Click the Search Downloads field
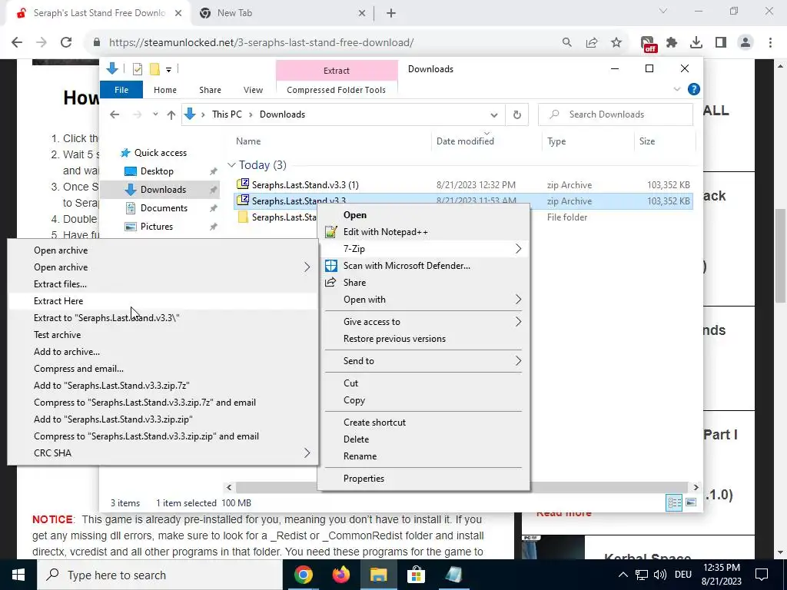This screenshot has height=590, width=787. coord(616,114)
